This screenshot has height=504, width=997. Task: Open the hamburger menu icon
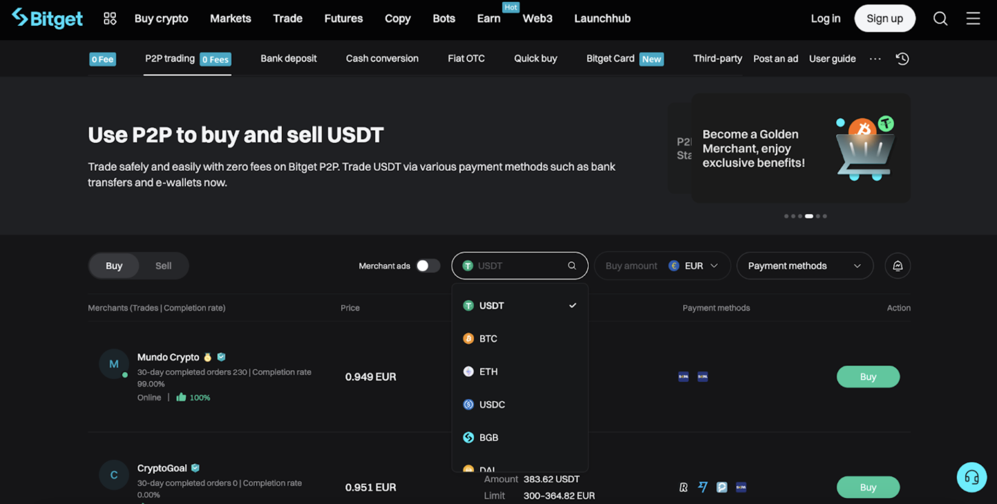point(973,19)
